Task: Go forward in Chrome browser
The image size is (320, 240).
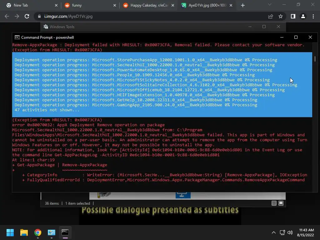Action: [17, 16]
